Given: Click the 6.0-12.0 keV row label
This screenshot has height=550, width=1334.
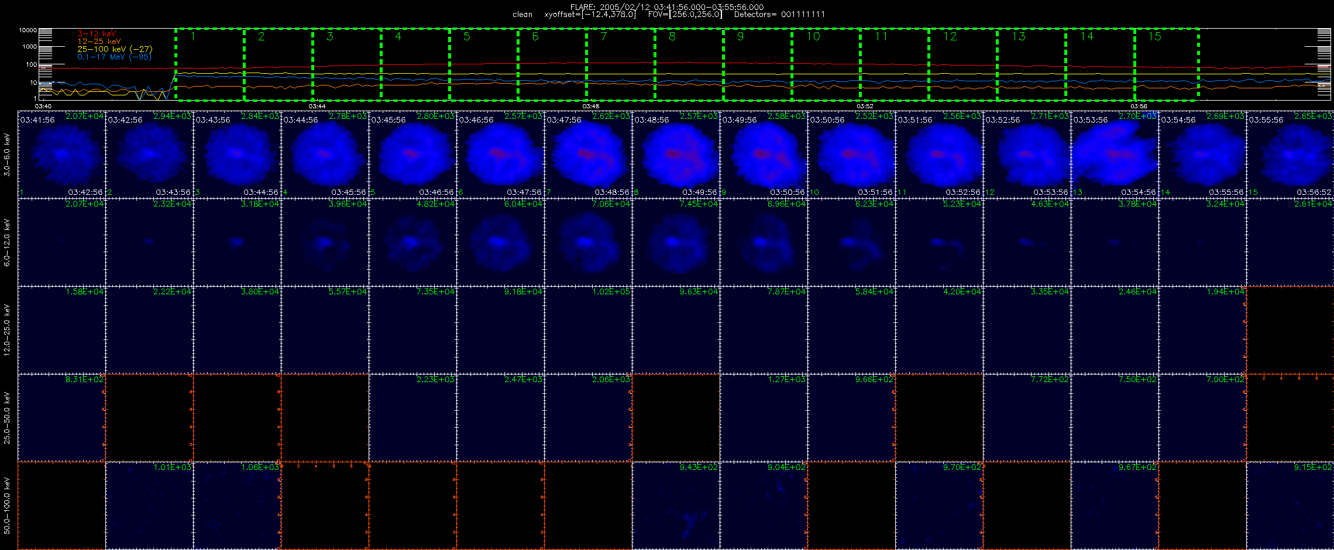Looking at the screenshot, I should click(x=7, y=242).
